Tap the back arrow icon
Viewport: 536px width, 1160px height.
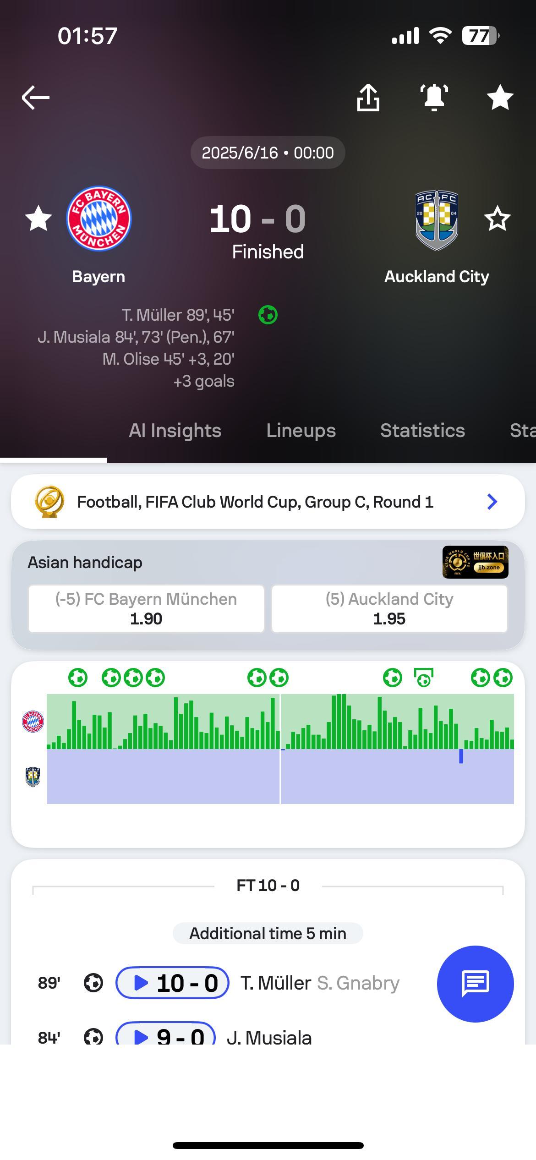(x=36, y=98)
